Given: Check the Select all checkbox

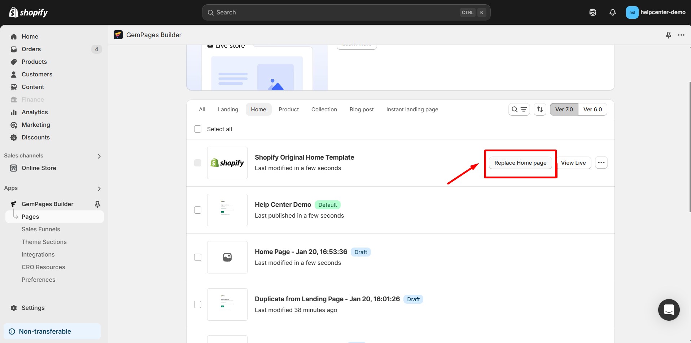Looking at the screenshot, I should click(x=198, y=129).
